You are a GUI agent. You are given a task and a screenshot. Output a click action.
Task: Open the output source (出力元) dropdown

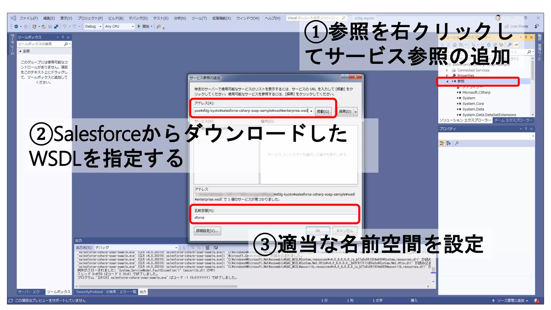point(176,248)
